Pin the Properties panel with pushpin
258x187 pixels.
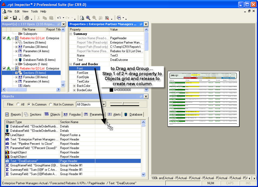click(x=141, y=24)
